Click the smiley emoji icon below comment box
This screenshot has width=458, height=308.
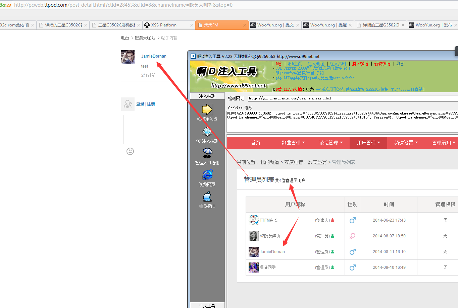pyautogui.click(x=130, y=151)
